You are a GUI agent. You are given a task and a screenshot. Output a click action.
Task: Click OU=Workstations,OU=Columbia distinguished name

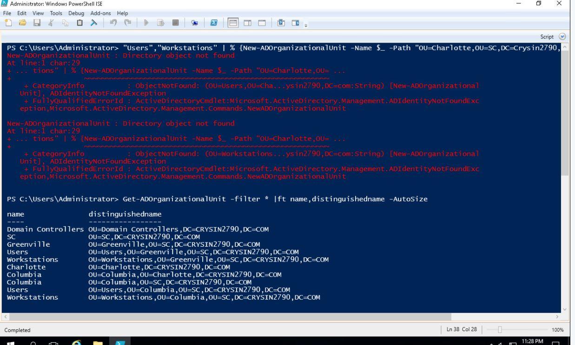pos(204,297)
